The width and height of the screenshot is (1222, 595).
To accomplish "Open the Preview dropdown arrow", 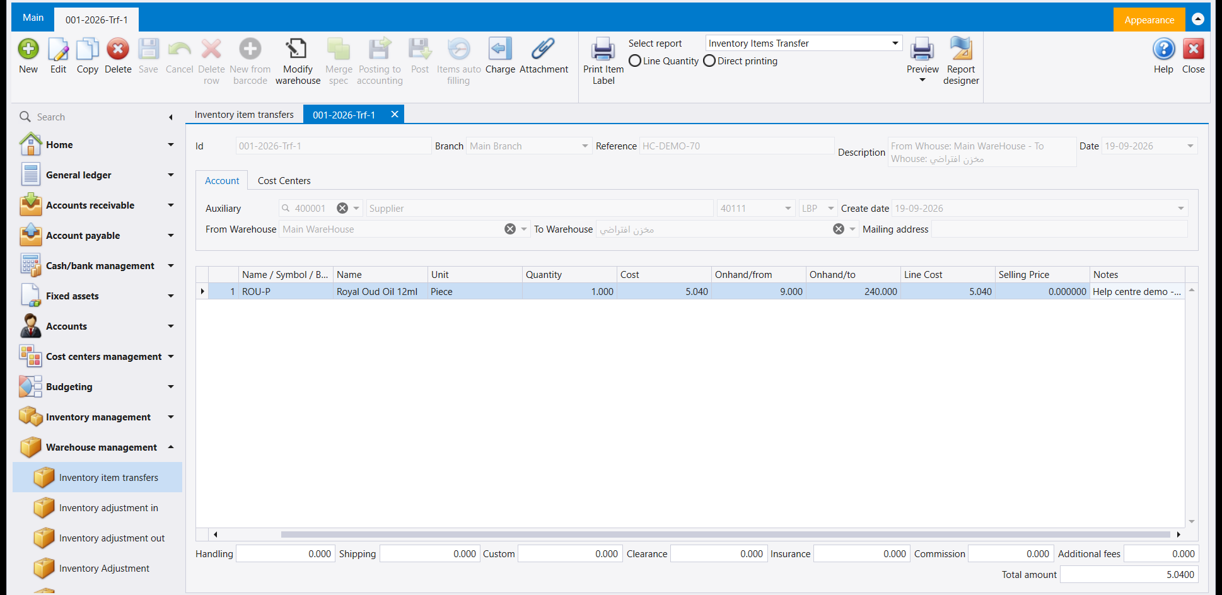I will pos(922,80).
